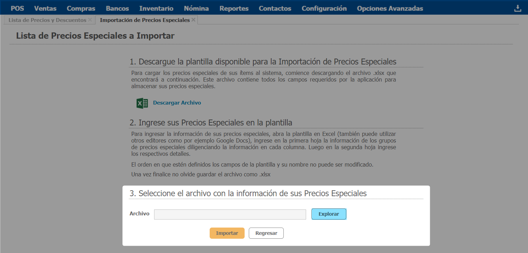Open the Bancos menu
The height and width of the screenshot is (253, 528).
[x=117, y=8]
